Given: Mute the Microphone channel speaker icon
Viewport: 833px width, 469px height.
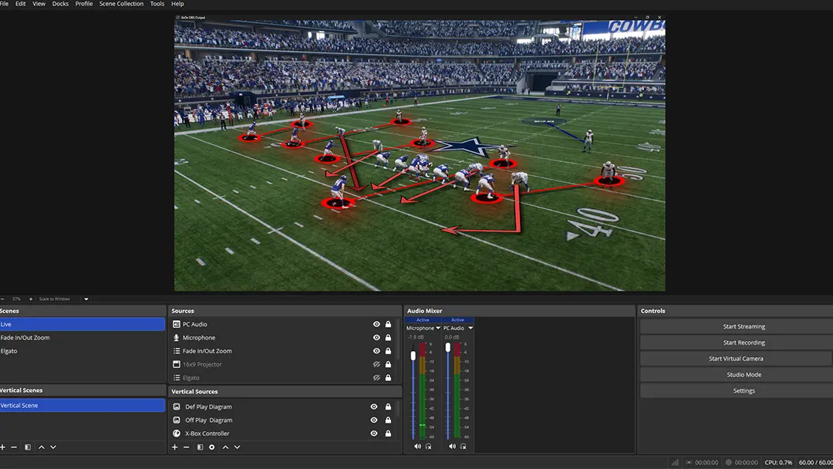Looking at the screenshot, I should coord(417,446).
